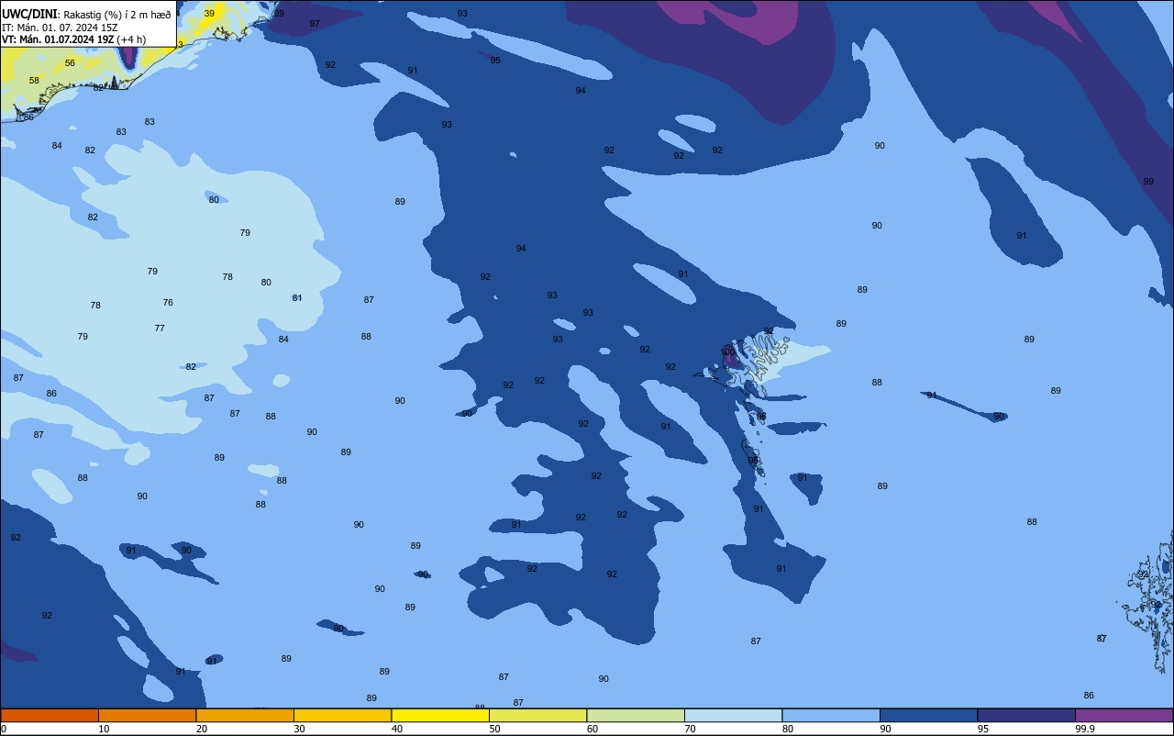
Task: Select the humidity value '56' on the map
Action: click(70, 63)
